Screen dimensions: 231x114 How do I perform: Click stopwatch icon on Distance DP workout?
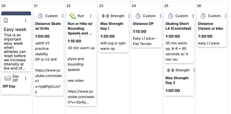pos(138,16)
